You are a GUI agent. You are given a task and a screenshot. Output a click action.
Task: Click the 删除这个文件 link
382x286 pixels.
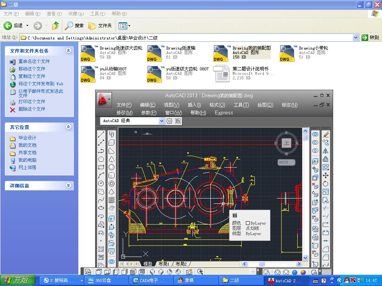pyautogui.click(x=32, y=109)
